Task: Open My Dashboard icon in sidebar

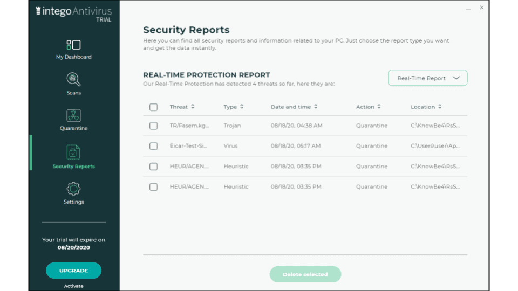Action: (73, 45)
